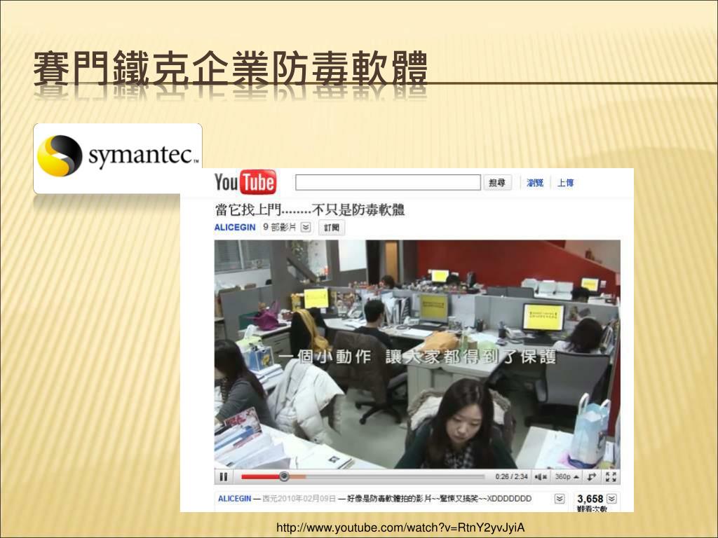The width and height of the screenshot is (718, 538).
Task: Click the 搜尋 search button
Action: coord(497,183)
